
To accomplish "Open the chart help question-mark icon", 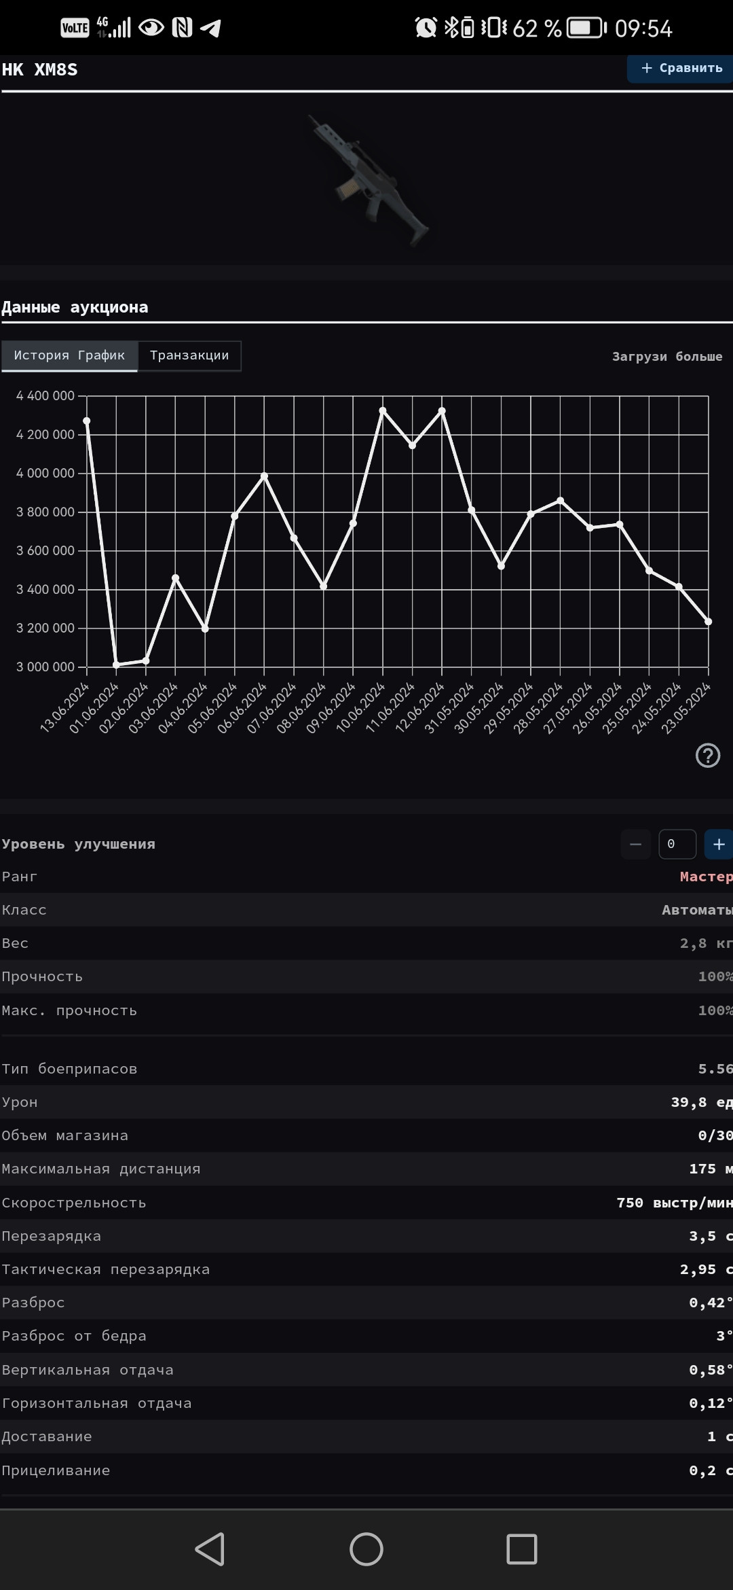I will (708, 755).
